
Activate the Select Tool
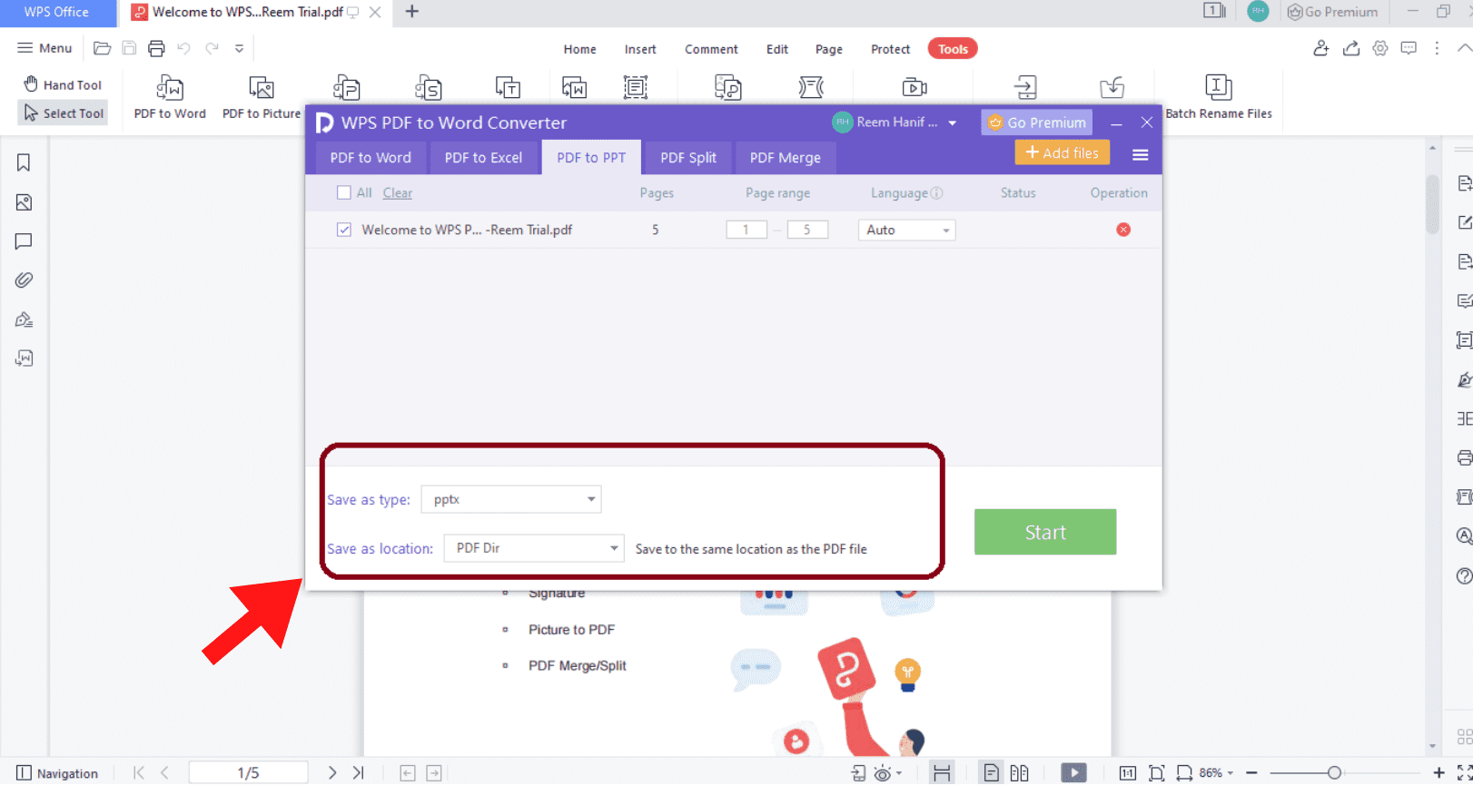(64, 113)
